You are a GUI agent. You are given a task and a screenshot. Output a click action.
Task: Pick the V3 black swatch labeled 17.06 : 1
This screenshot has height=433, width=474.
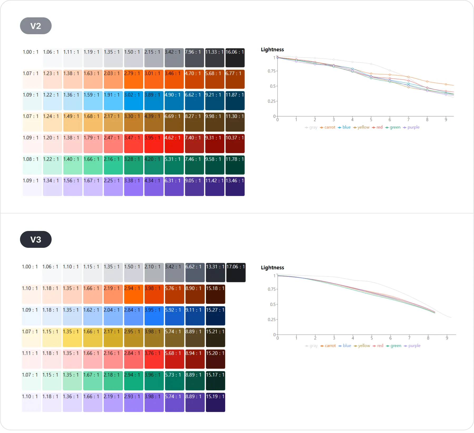coord(236,273)
